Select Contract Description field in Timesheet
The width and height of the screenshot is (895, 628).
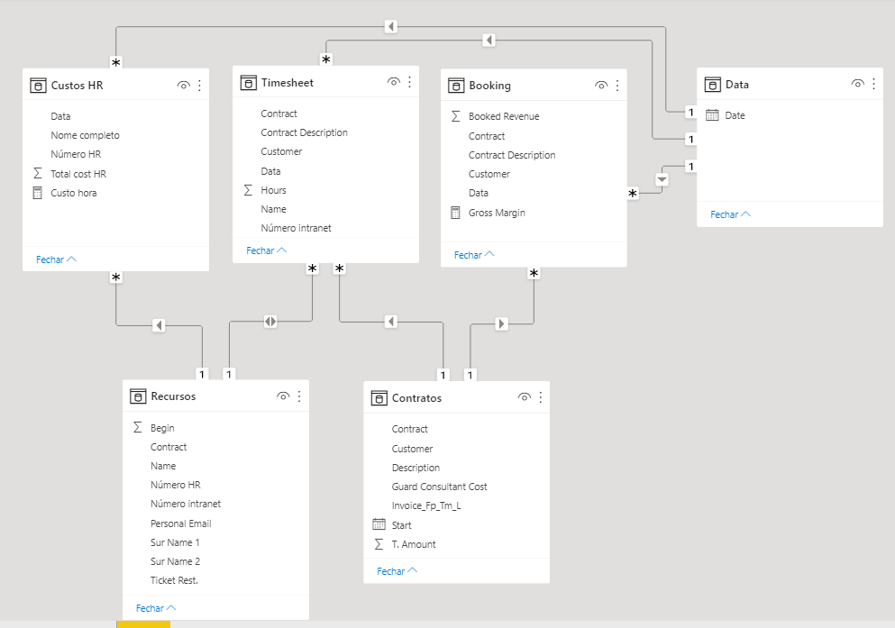[x=305, y=132]
